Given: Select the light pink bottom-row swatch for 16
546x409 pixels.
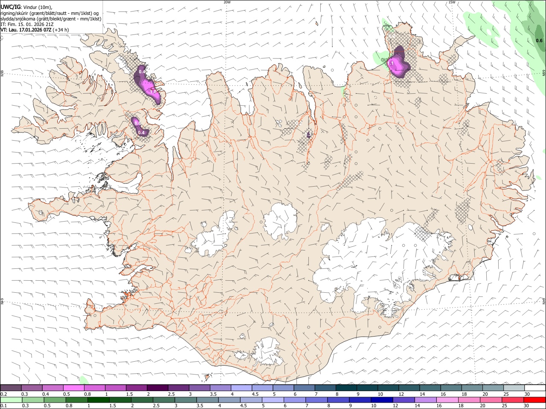Looking at the screenshot, I should pos(447,400).
